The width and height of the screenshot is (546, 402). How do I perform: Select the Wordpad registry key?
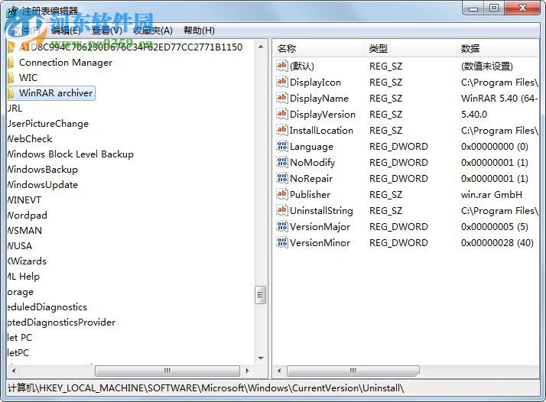[x=27, y=216]
